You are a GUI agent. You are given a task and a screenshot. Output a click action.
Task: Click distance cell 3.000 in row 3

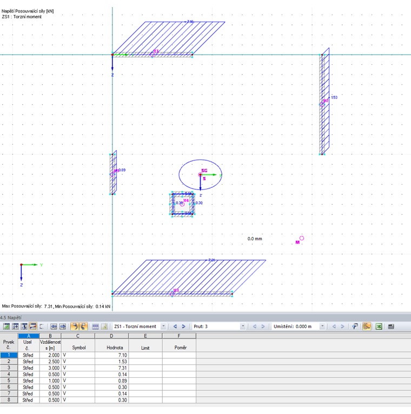tap(50, 368)
